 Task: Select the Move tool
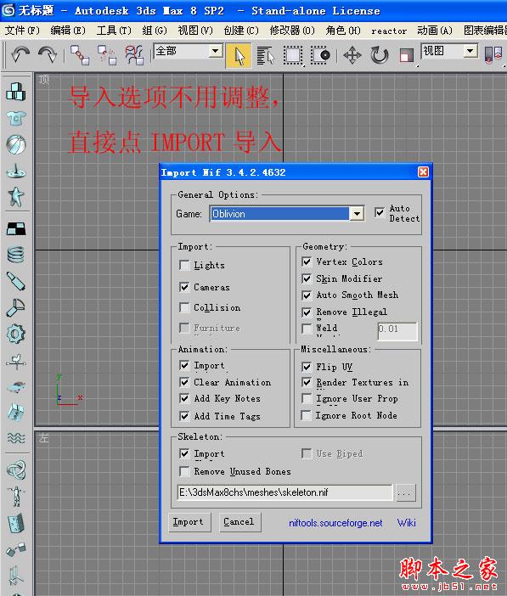coord(352,55)
